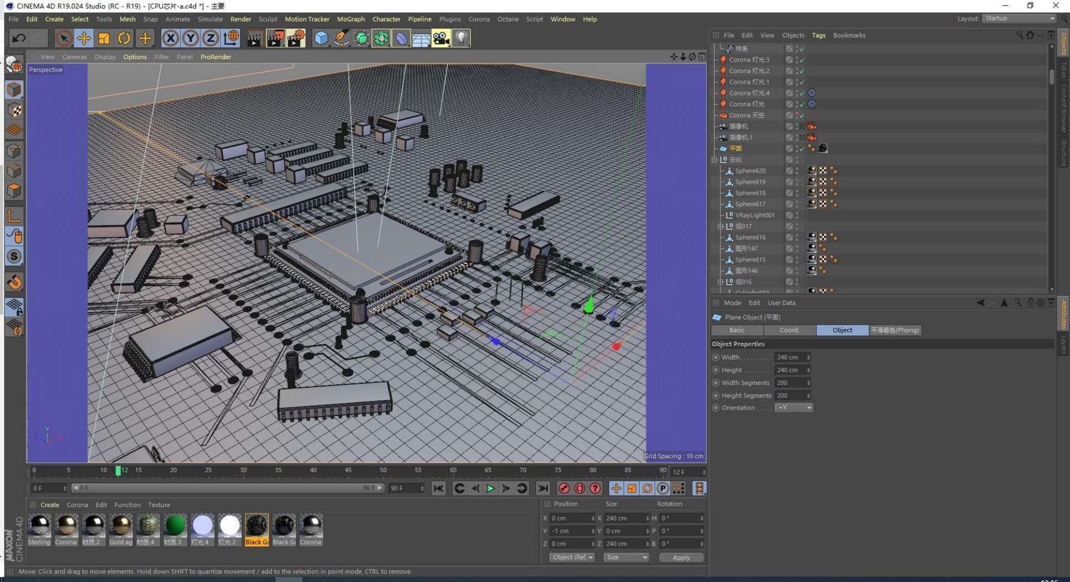Click the Render to Picture Viewer icon

[x=275, y=38]
